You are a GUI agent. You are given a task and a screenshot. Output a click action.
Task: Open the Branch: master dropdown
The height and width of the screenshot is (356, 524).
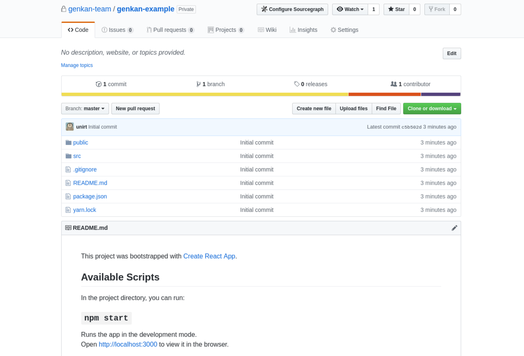[x=85, y=108]
